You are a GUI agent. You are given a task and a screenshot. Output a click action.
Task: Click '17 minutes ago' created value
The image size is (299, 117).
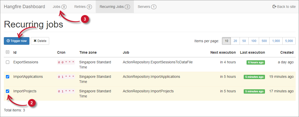click(x=281, y=91)
